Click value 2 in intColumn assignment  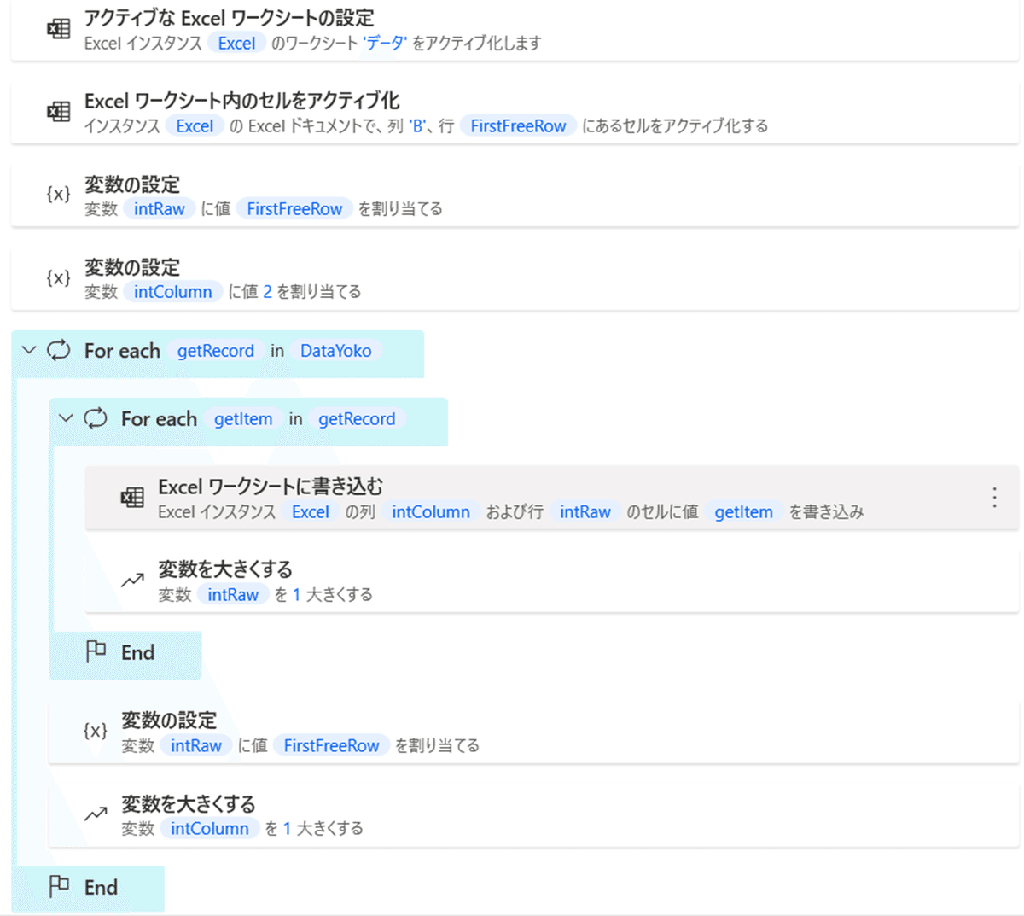[x=267, y=292]
